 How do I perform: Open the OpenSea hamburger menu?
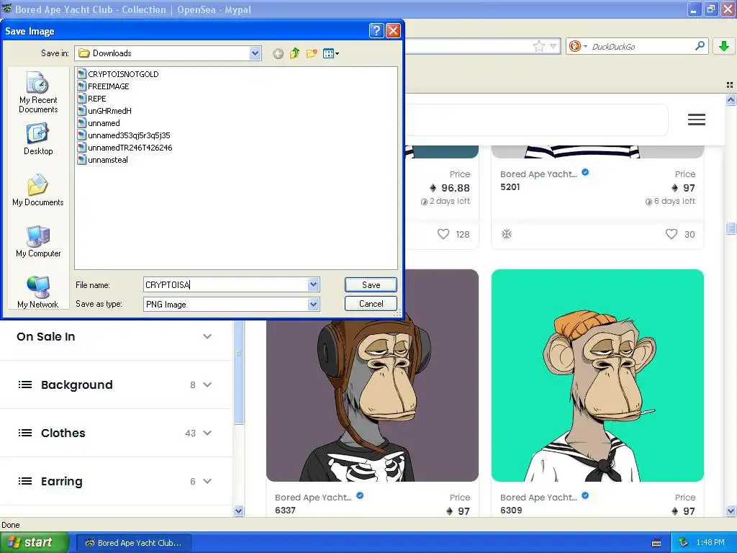pyautogui.click(x=696, y=120)
